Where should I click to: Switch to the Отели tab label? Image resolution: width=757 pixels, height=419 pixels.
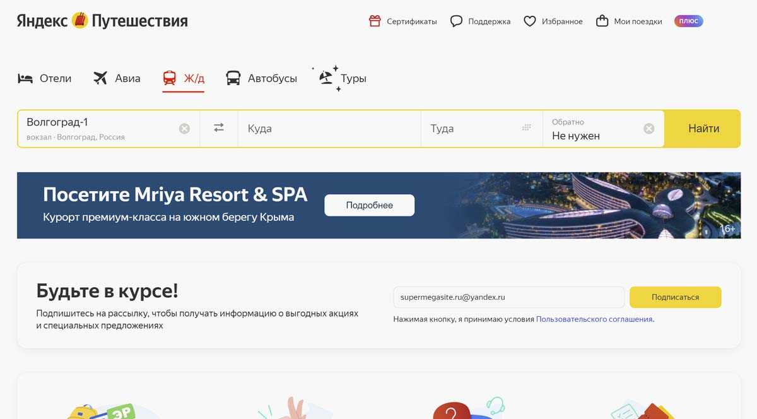[56, 78]
